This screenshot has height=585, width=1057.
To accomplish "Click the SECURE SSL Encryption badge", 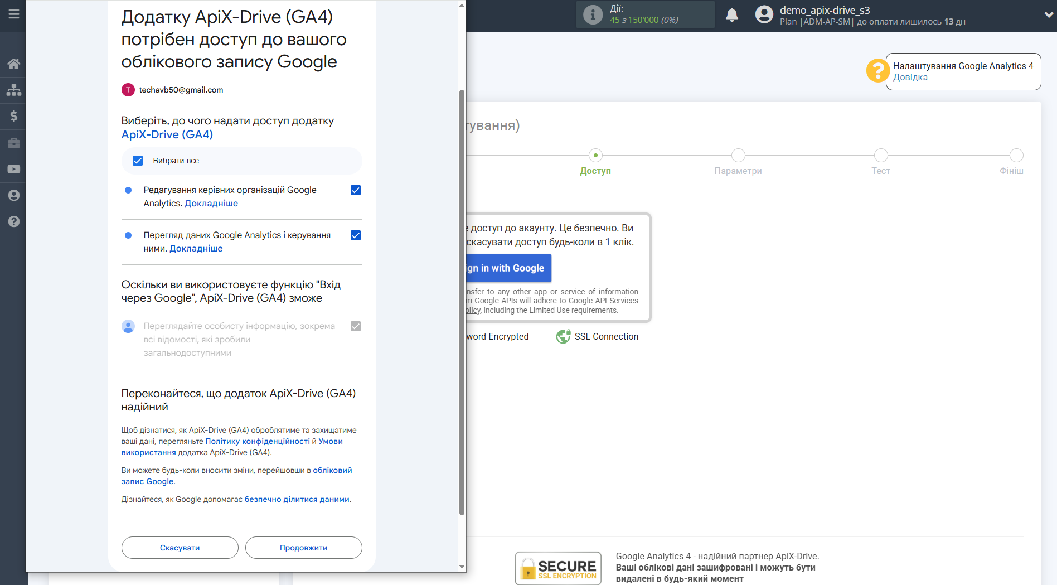I will (x=558, y=568).
